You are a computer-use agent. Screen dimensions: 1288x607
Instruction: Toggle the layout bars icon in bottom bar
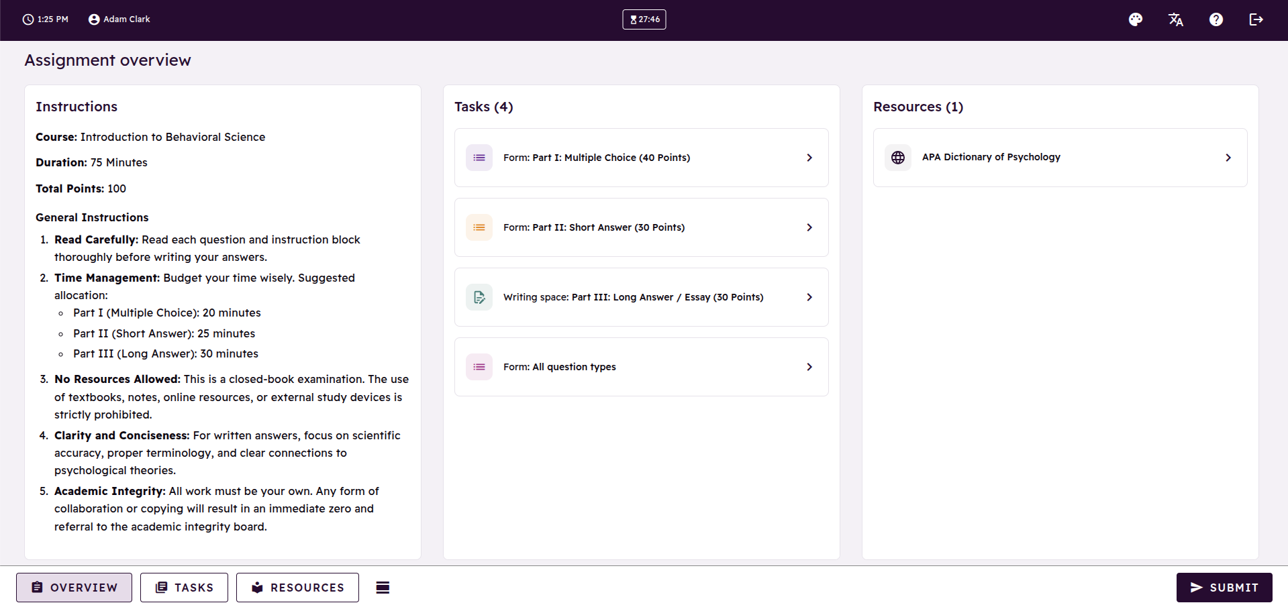(x=383, y=588)
